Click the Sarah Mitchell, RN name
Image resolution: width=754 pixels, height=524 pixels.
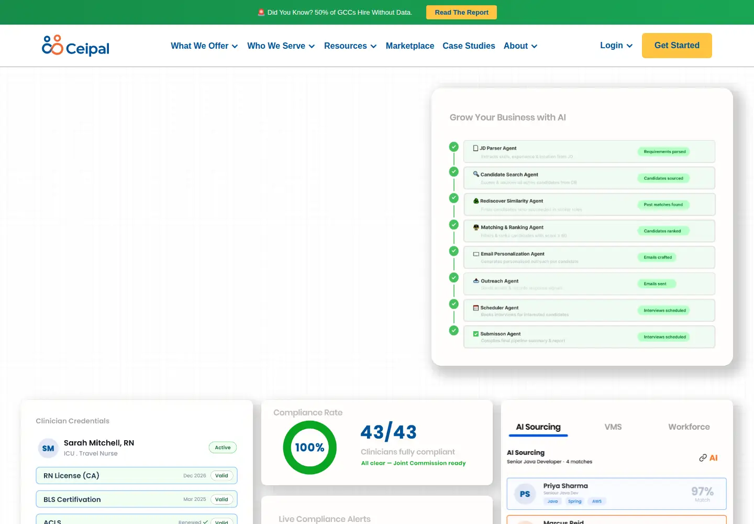[x=99, y=443]
